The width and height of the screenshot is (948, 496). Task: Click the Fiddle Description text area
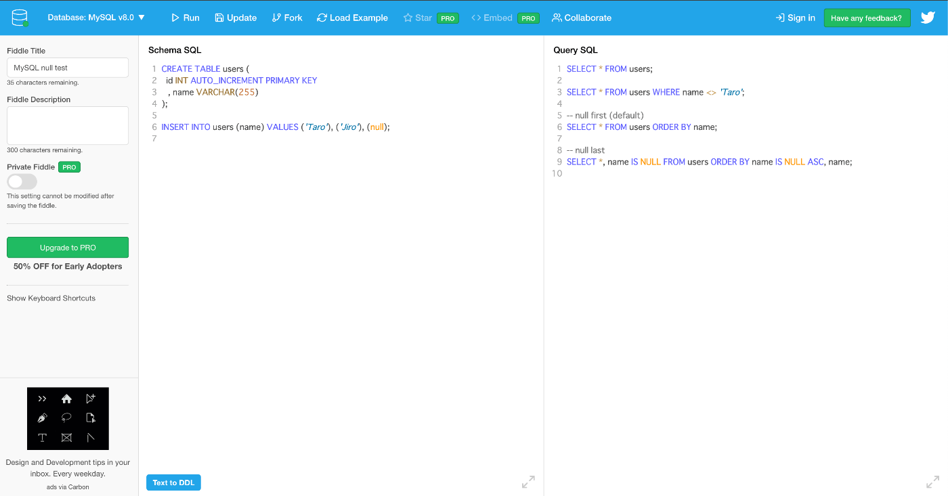click(x=68, y=125)
